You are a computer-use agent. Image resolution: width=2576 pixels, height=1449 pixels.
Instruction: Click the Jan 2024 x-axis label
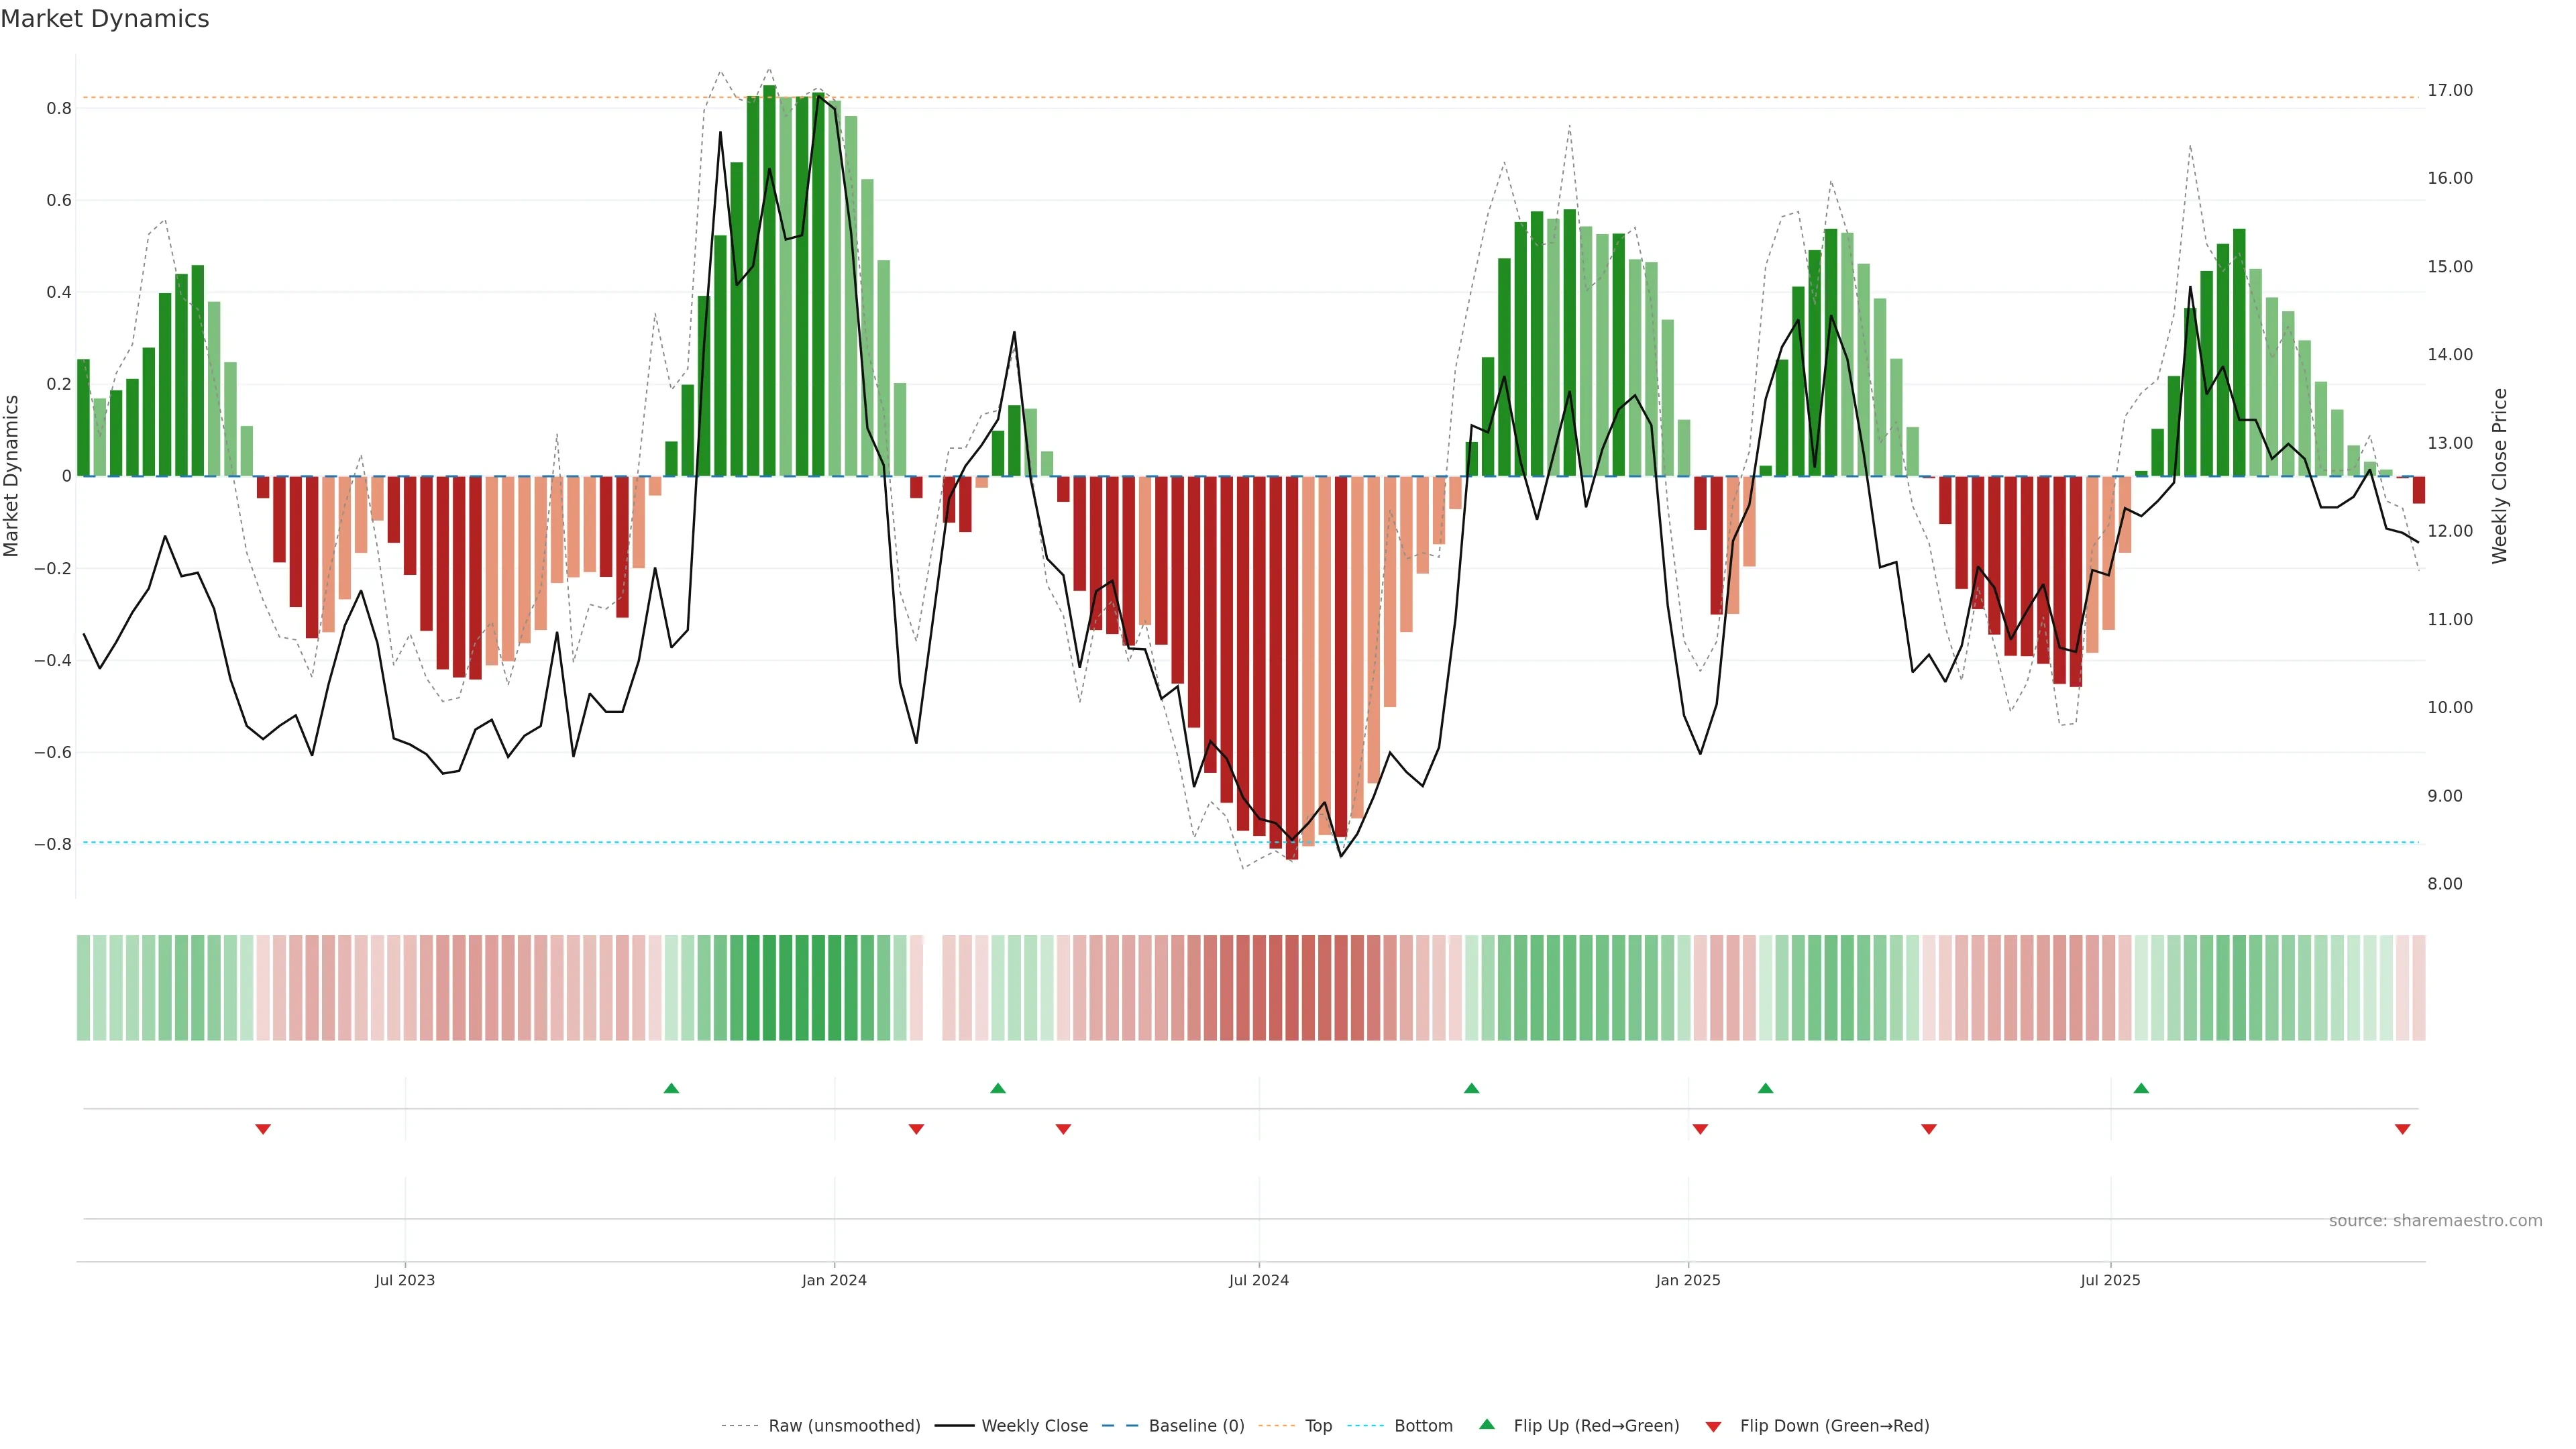(x=834, y=1280)
